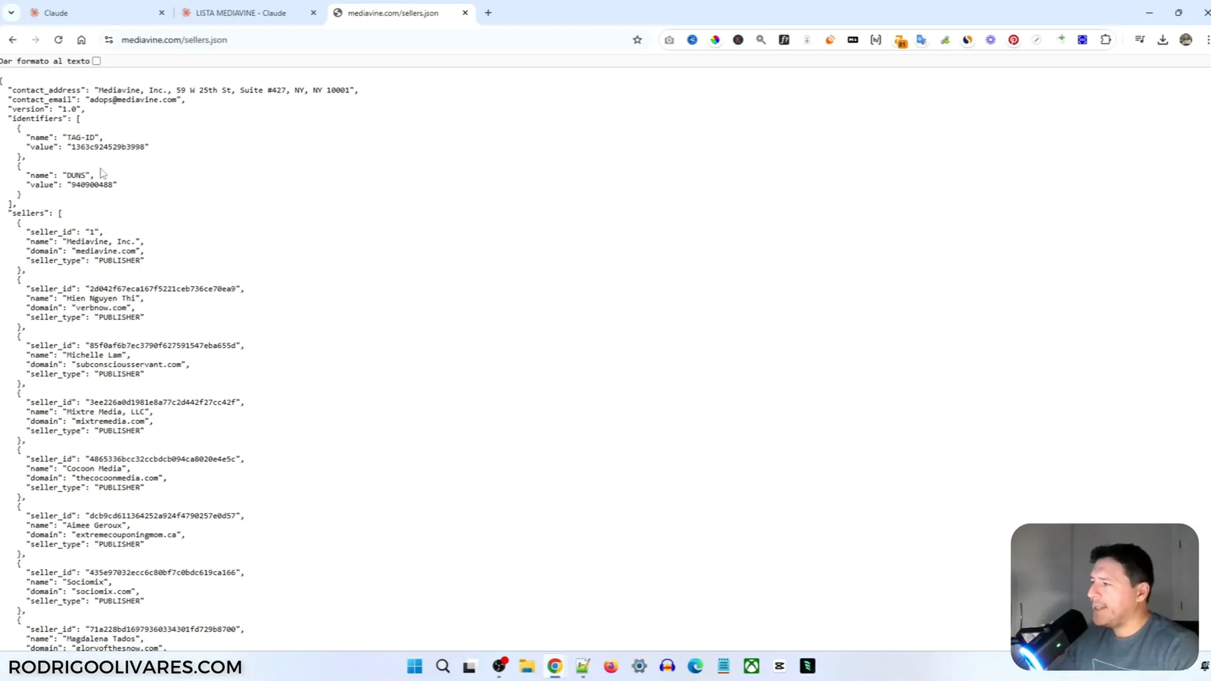
Task: Close the mediavine.com/sellers.json tab
Action: click(x=465, y=13)
